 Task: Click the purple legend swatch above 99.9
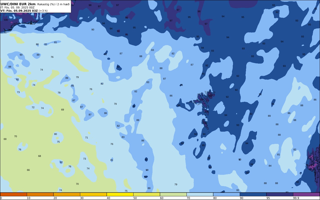click(x=306, y=195)
